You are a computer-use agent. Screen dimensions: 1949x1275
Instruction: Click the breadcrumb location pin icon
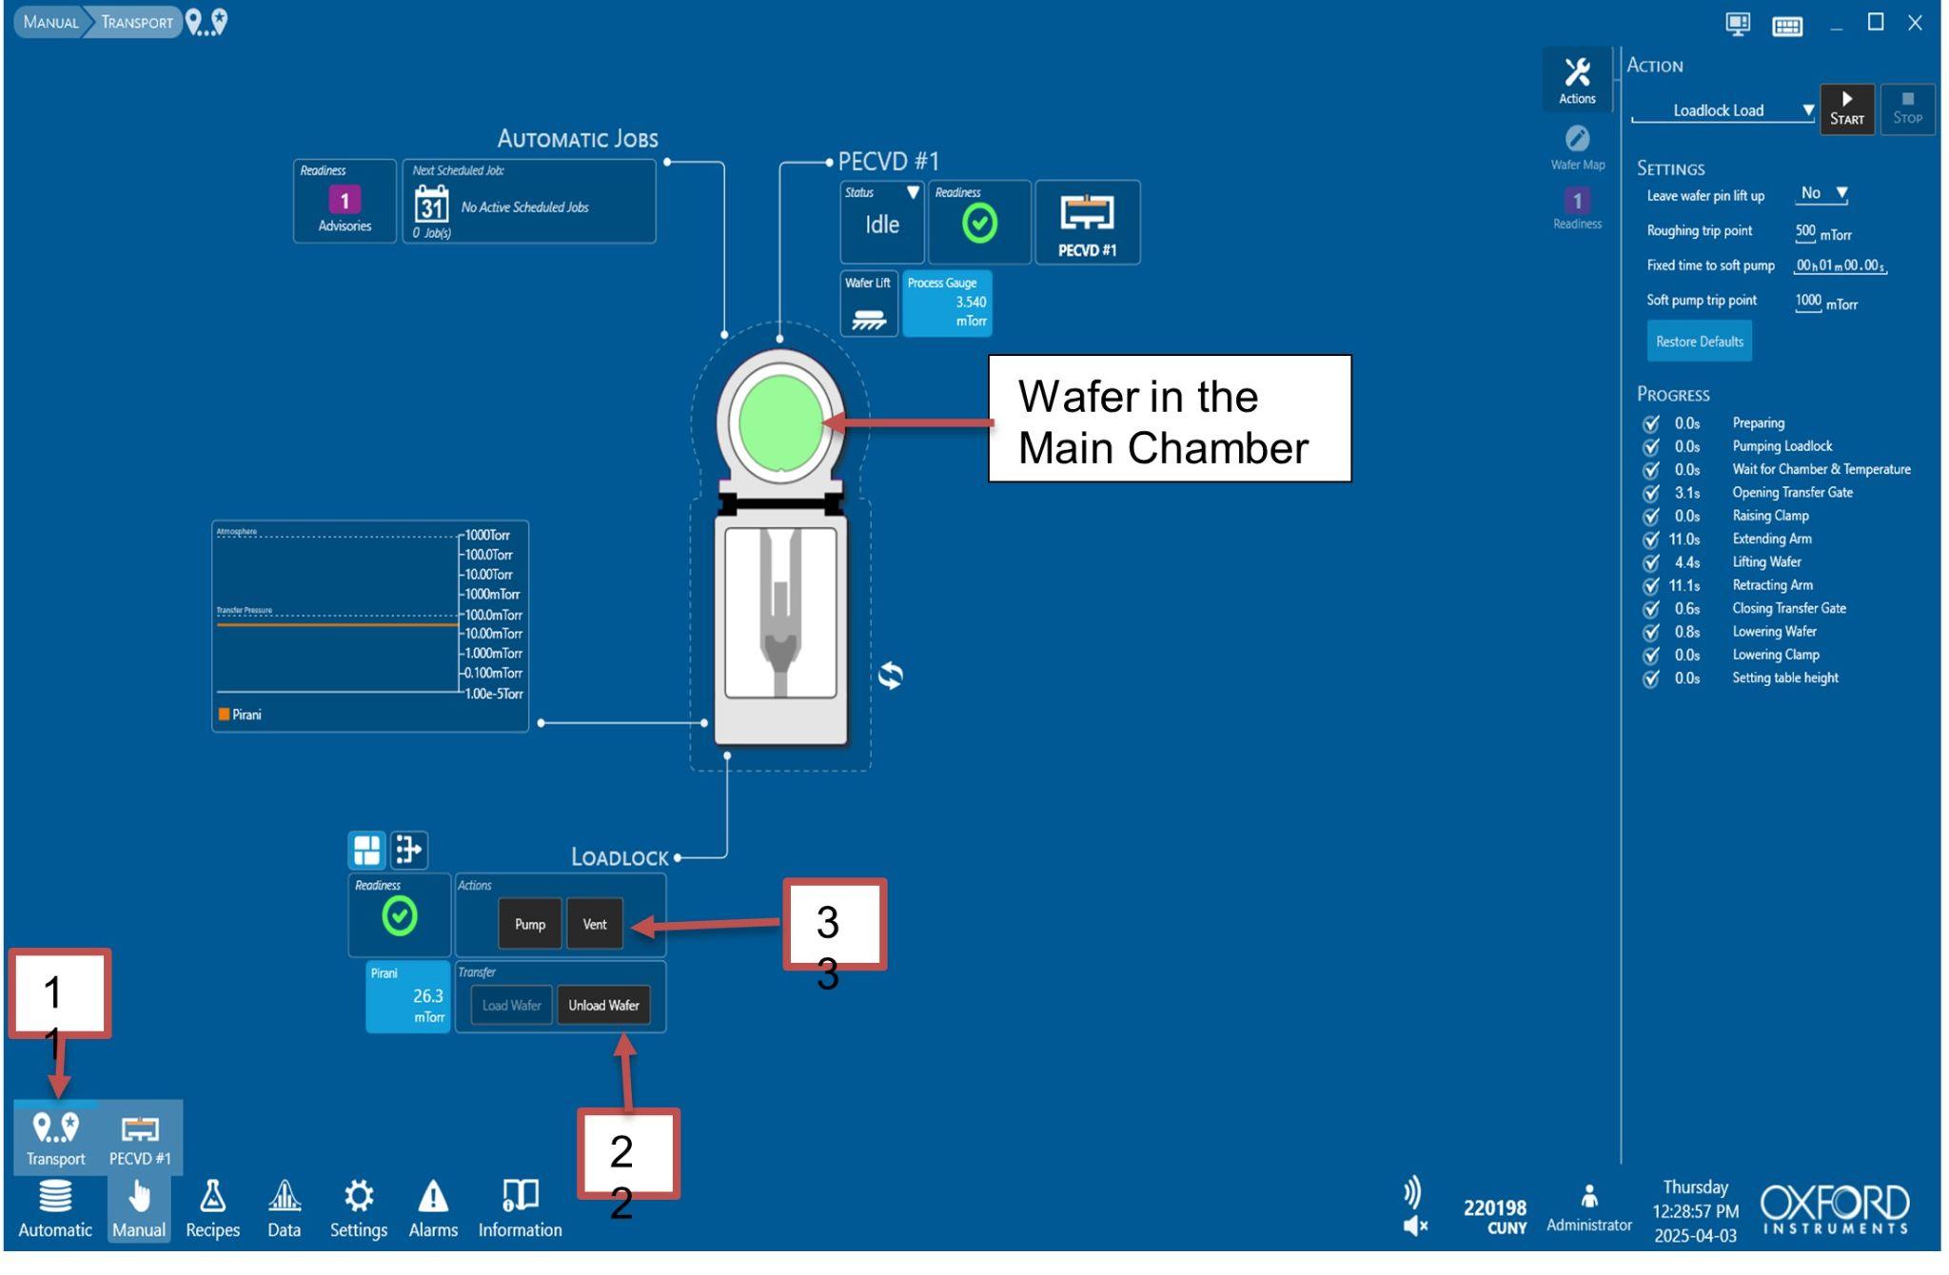point(207,22)
